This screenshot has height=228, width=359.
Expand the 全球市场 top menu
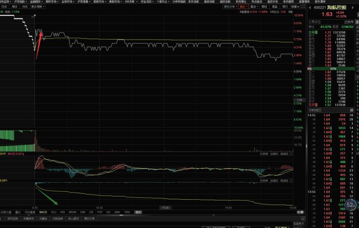click(68, 1)
